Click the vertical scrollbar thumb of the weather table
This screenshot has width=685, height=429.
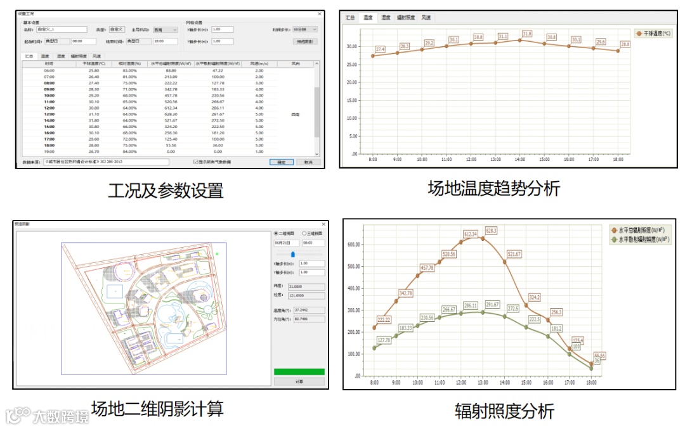click(x=316, y=112)
